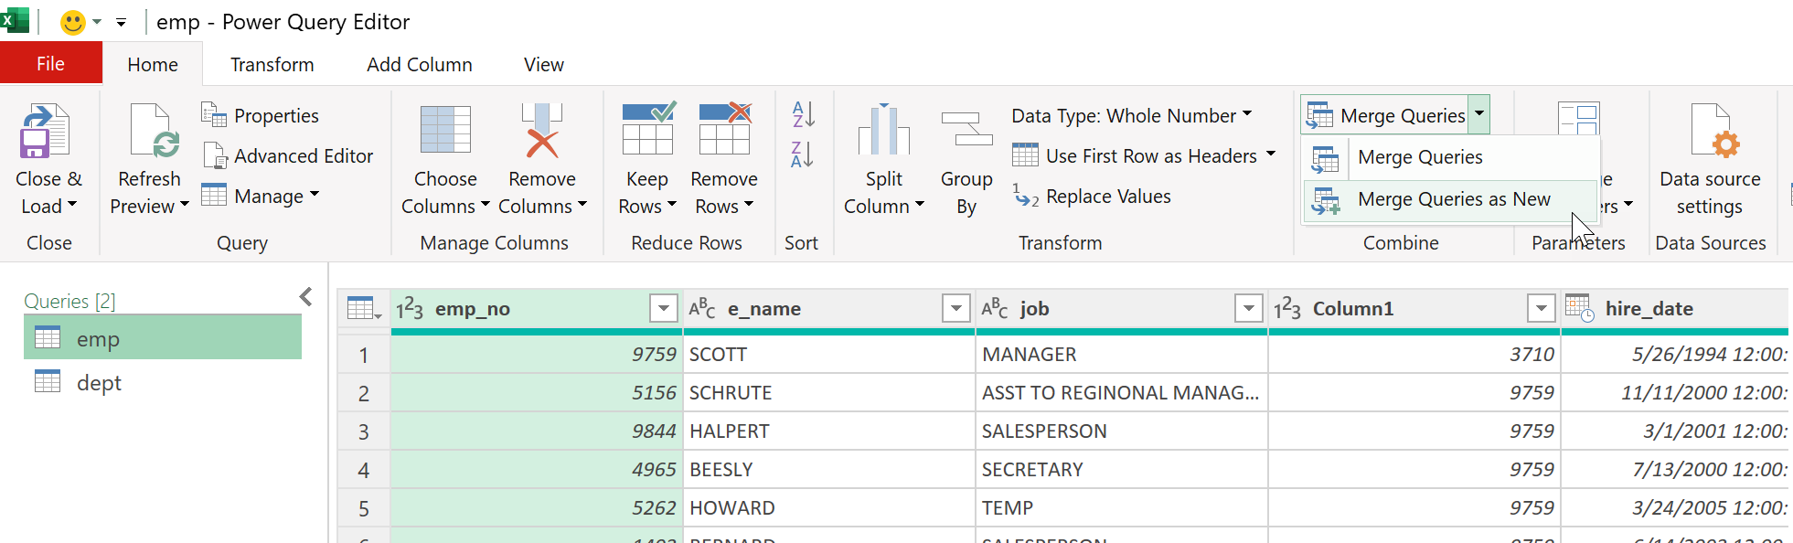
Task: Click the Split Column icon
Action: [x=883, y=131]
